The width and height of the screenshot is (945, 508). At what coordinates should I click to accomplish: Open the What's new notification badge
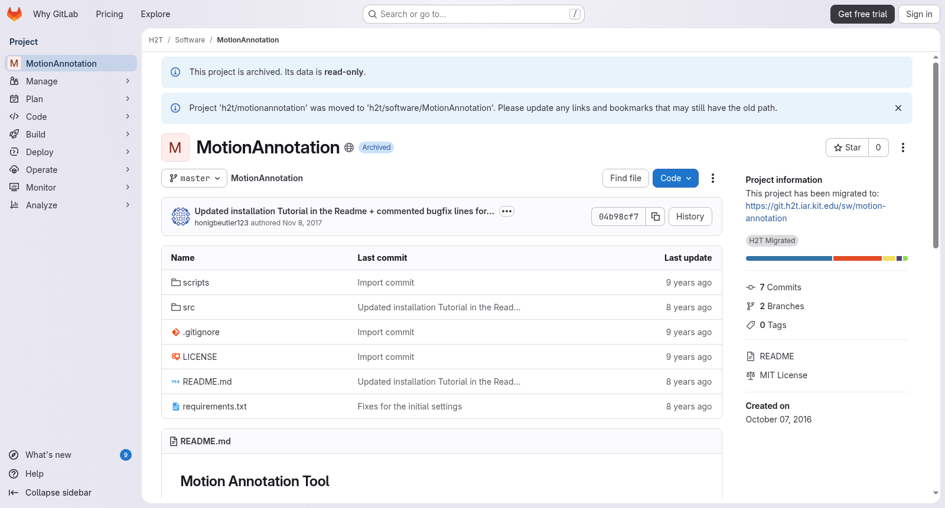click(126, 455)
